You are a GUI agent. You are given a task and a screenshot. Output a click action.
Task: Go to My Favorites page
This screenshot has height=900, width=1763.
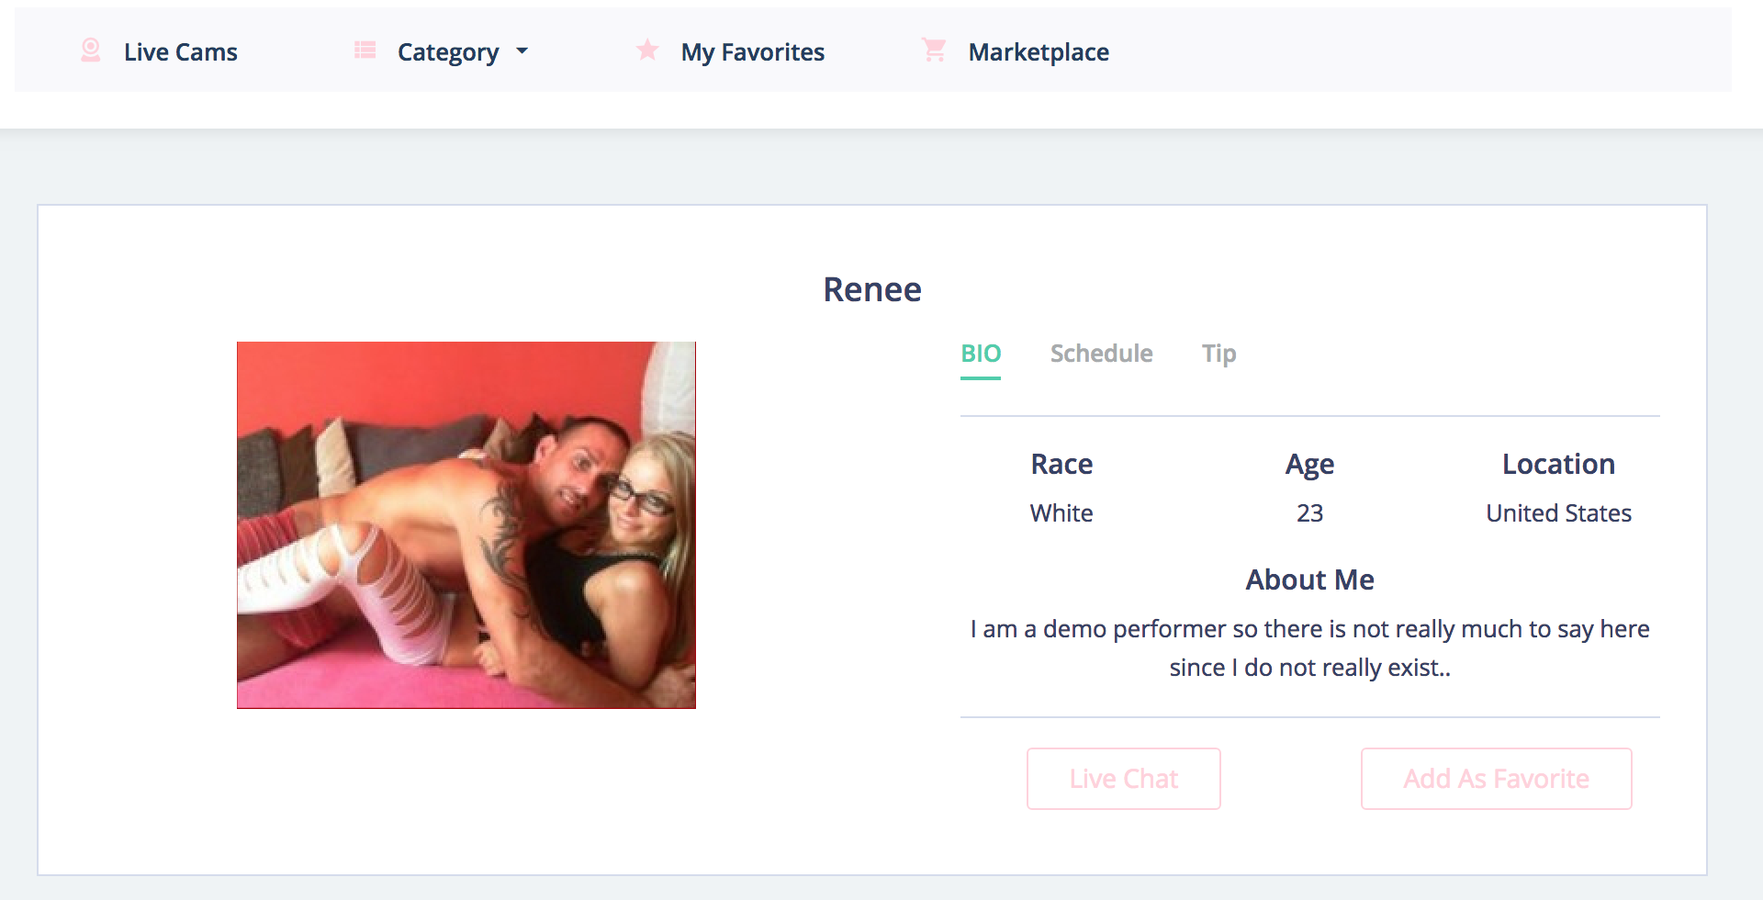click(753, 52)
